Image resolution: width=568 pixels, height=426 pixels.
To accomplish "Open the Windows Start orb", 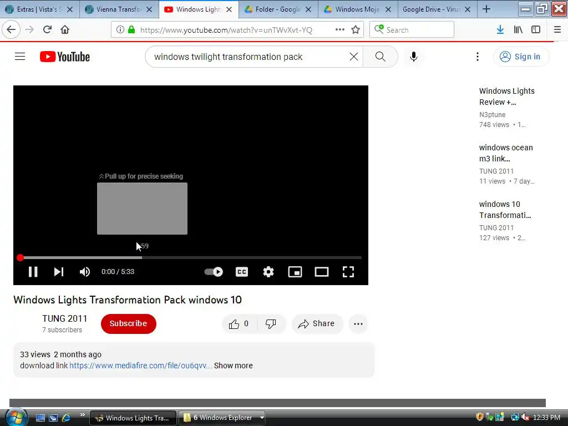I will tap(16, 417).
